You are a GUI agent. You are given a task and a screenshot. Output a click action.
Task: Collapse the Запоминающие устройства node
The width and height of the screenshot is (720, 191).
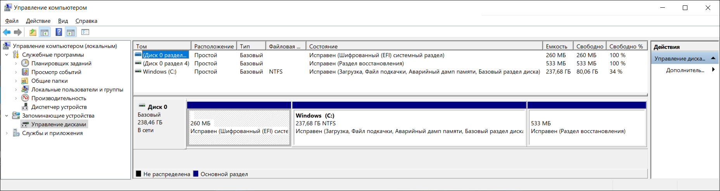(x=7, y=116)
